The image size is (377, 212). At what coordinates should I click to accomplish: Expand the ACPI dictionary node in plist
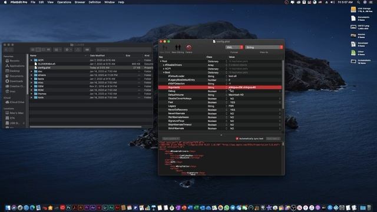[x=164, y=69]
